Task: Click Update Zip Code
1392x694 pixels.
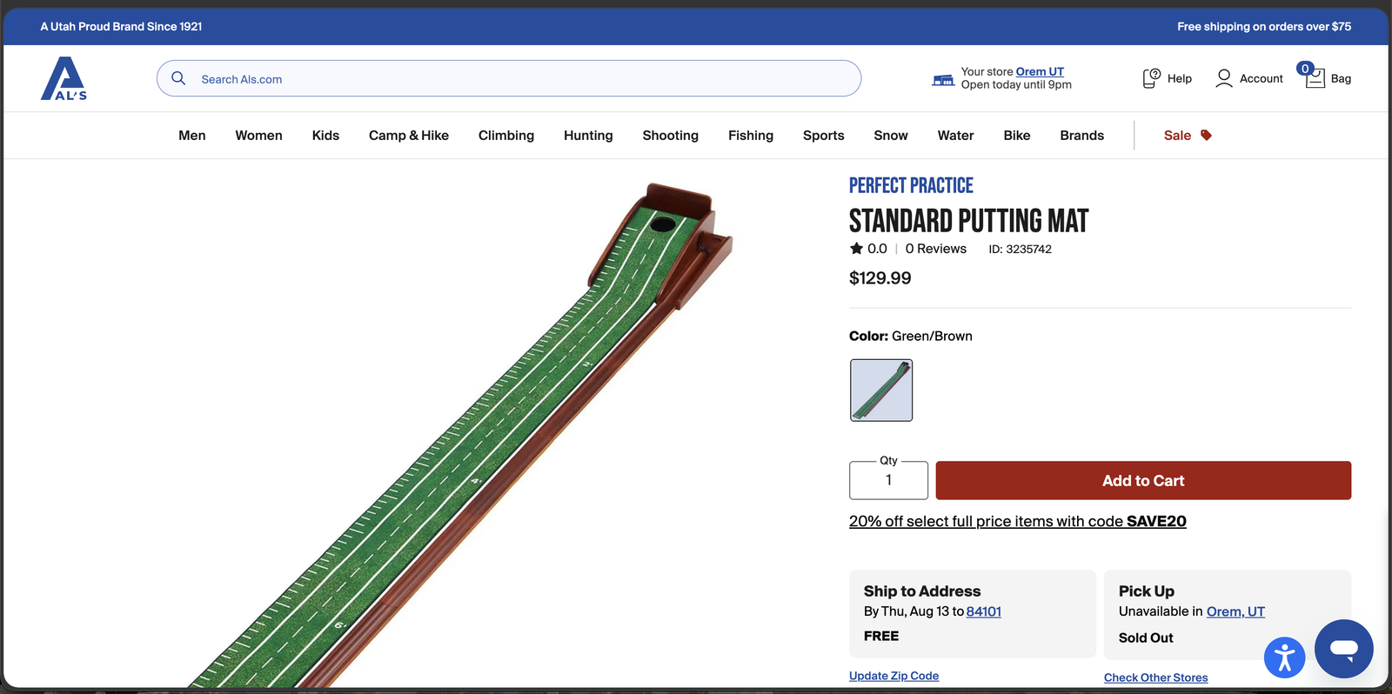Action: tap(894, 676)
